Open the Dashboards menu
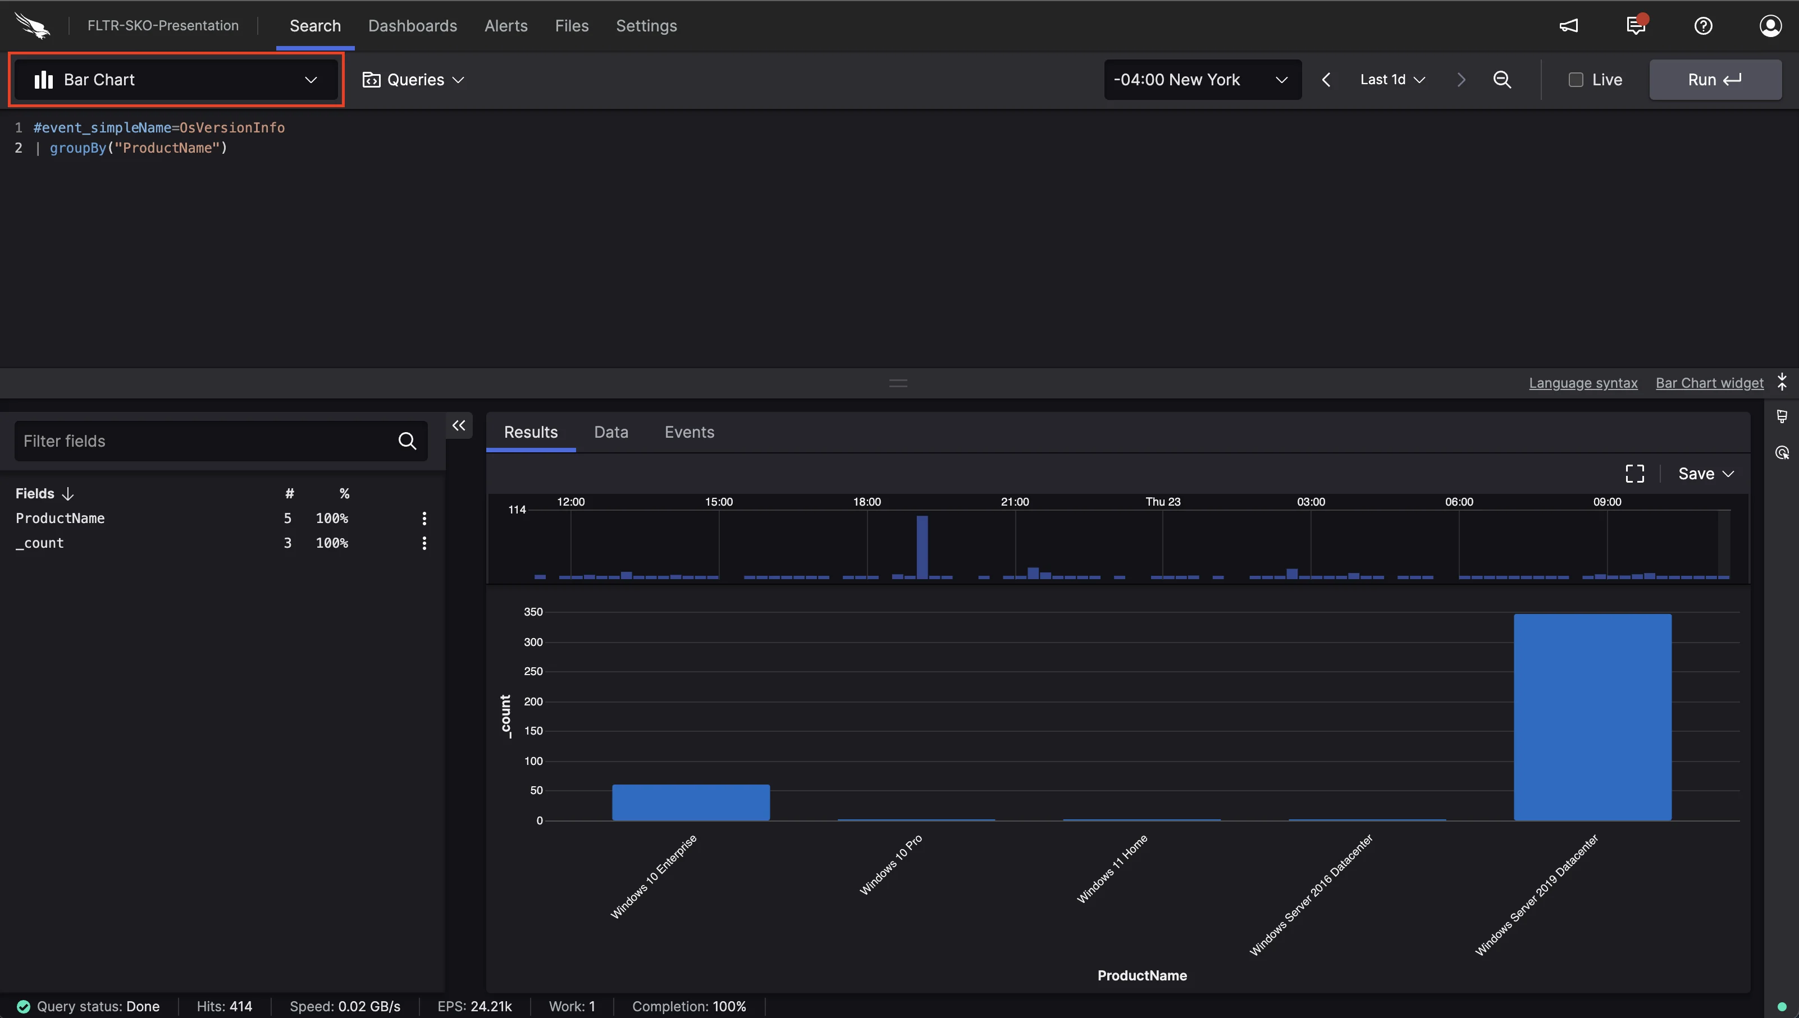Image resolution: width=1799 pixels, height=1018 pixels. point(413,26)
